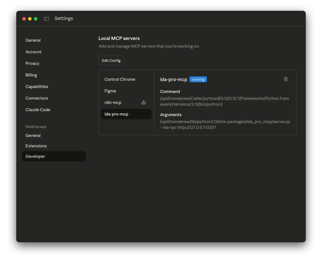The height and width of the screenshot is (264, 322).
Task: Go to Extensions settings
Action: point(36,146)
